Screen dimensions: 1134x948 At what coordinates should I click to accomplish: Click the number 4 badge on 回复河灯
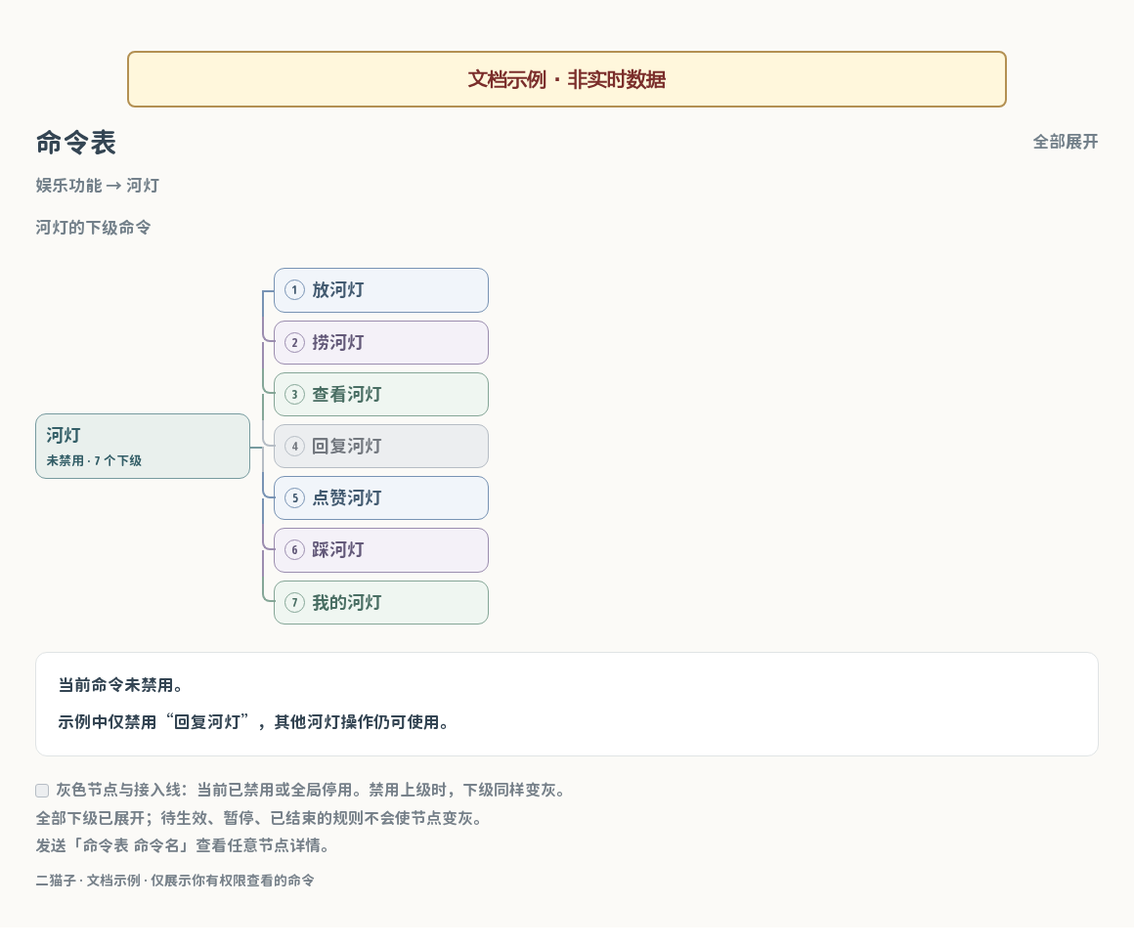point(294,447)
